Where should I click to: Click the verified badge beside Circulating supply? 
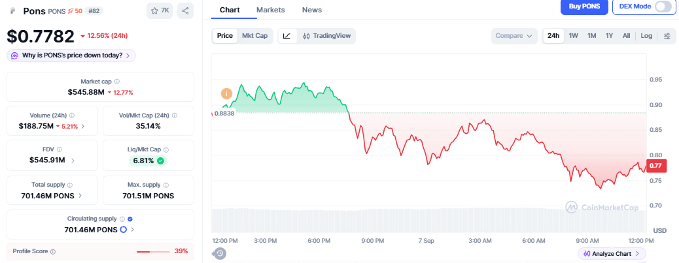pos(130,219)
